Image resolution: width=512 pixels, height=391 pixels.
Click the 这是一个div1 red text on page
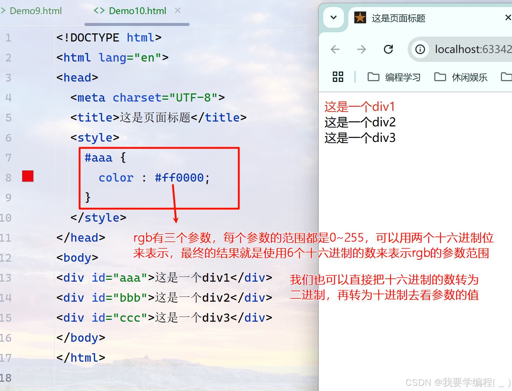360,107
